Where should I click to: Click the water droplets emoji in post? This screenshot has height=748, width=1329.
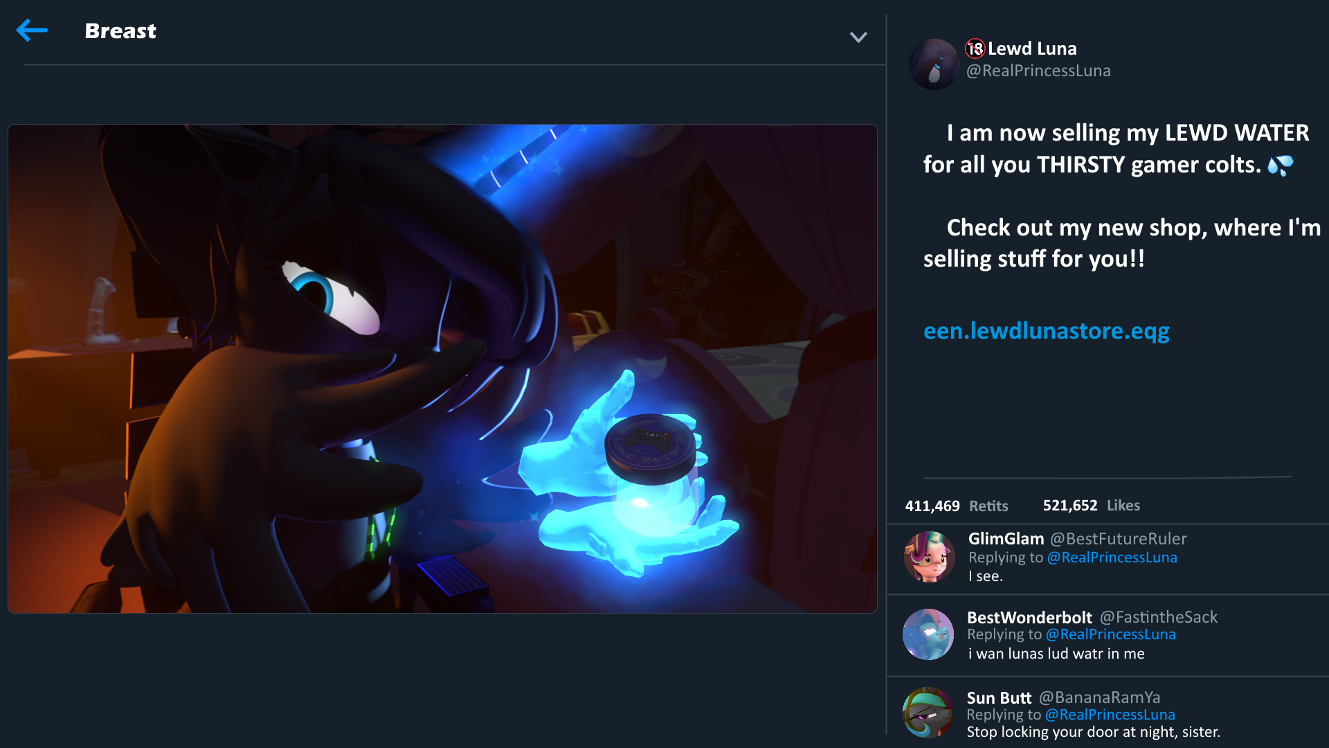pos(1280,166)
